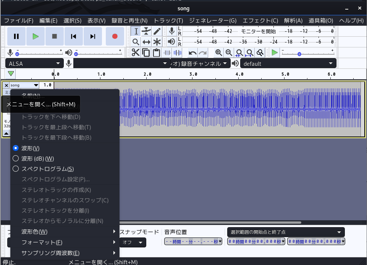Click the playback meter speaker icon
Image resolution: width=367 pixels, height=265 pixels.
pos(171,42)
